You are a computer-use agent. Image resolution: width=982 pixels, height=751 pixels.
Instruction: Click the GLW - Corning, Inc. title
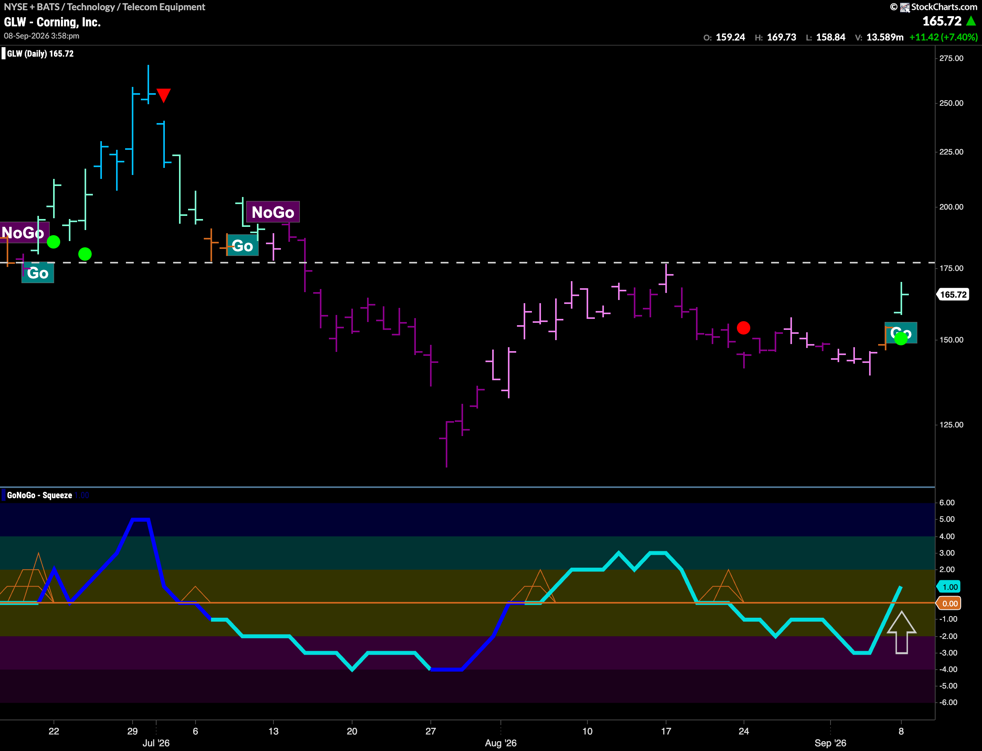coord(52,22)
